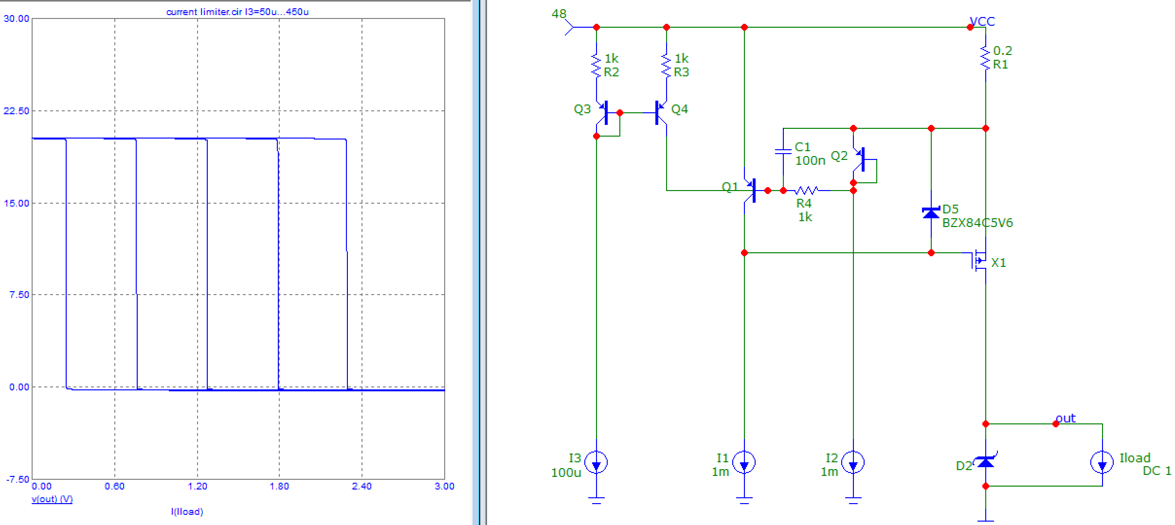Select the R2 resistor symbol

tap(596, 65)
